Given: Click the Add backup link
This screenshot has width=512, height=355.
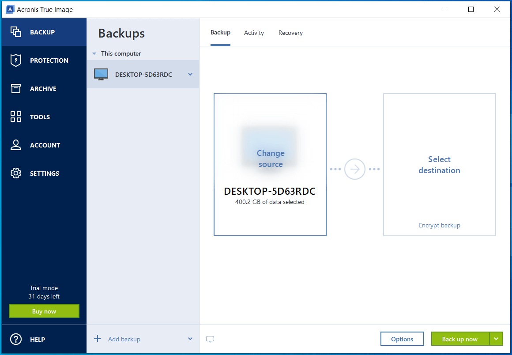Looking at the screenshot, I should point(124,339).
